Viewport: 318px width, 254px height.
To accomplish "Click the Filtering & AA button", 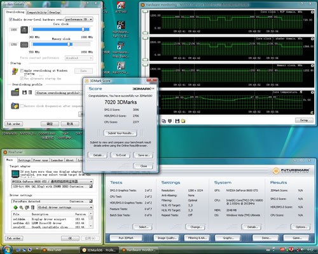I will [x=197, y=238].
